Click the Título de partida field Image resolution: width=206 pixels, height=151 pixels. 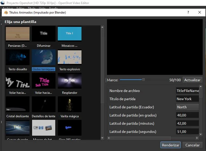coord(187,99)
